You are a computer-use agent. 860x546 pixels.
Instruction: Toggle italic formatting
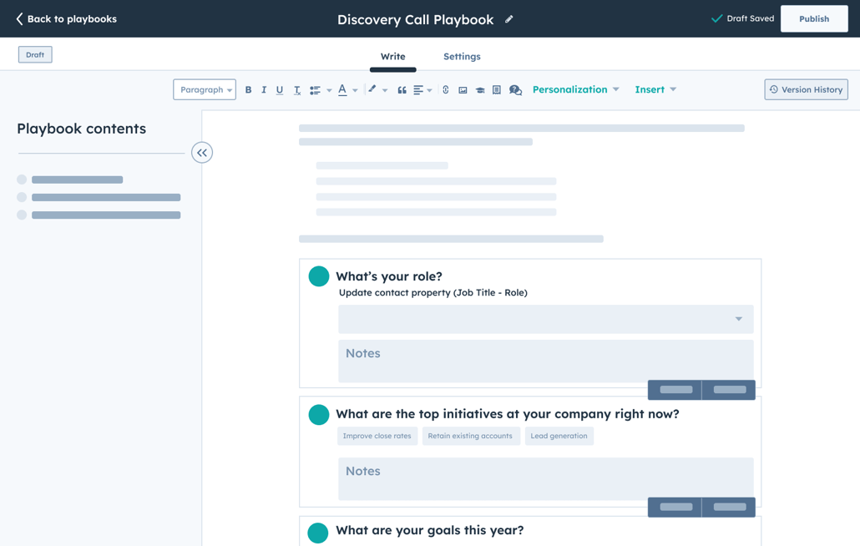point(264,90)
